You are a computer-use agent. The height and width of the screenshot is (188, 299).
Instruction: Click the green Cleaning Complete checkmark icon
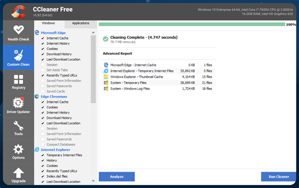(106, 39)
